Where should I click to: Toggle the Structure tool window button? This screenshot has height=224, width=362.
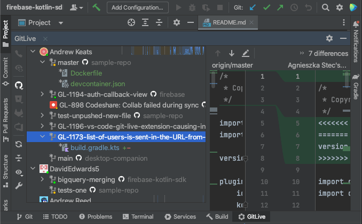tap(5, 171)
